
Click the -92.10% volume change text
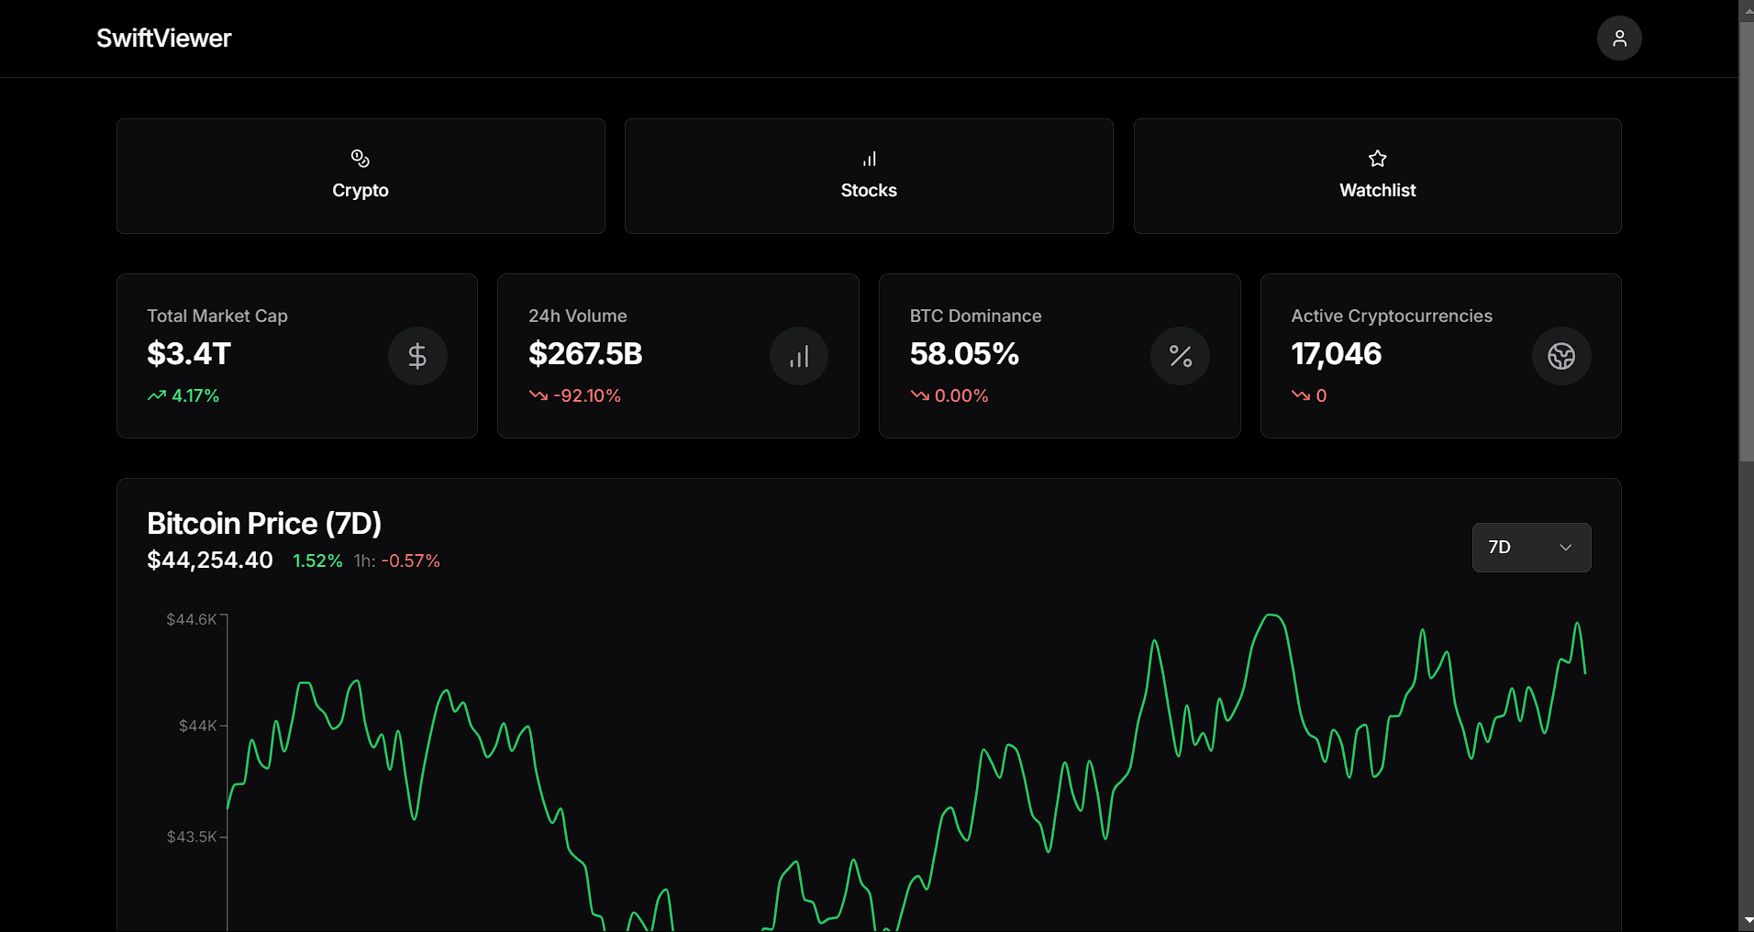point(587,395)
